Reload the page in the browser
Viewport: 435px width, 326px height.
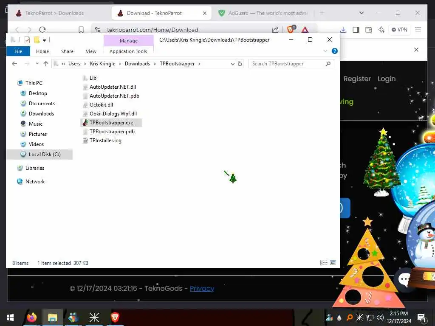tap(42, 30)
